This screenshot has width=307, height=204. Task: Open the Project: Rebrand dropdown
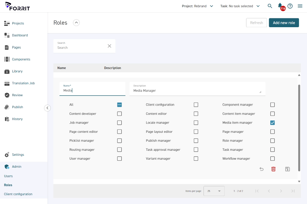(198, 5)
